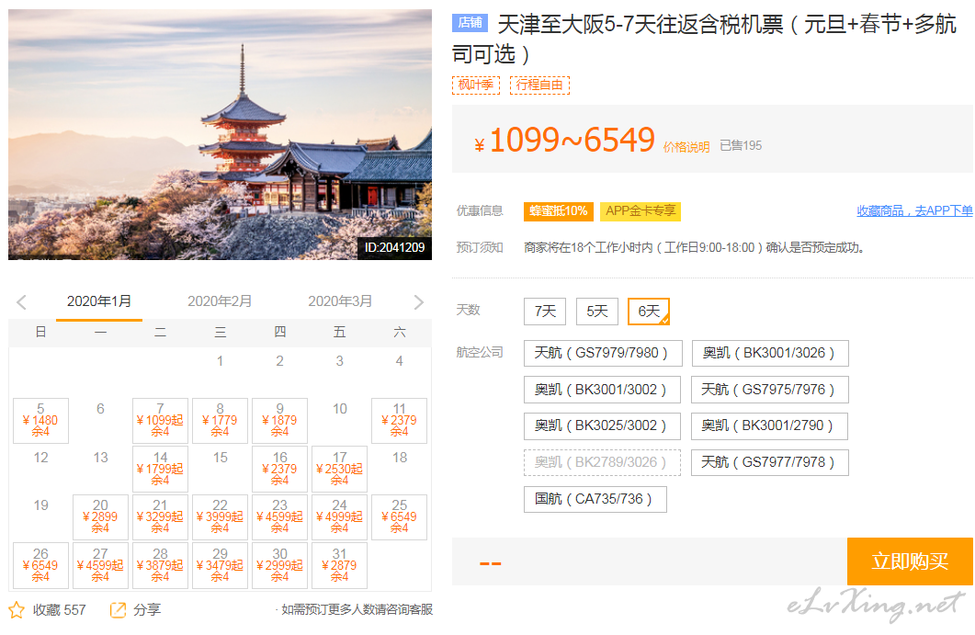
Task: Click the pagoda product photo
Action: point(221,134)
